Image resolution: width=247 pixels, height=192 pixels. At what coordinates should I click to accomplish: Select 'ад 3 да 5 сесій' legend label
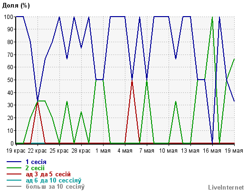48,174
